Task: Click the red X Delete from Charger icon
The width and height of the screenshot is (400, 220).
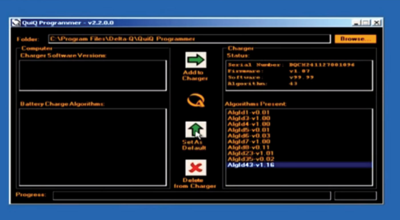Action: [x=196, y=167]
